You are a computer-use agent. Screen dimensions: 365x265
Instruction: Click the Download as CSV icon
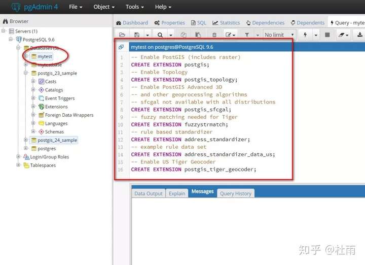coord(359,35)
